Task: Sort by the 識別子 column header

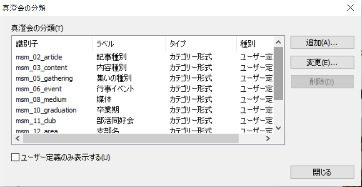Action: 52,44
